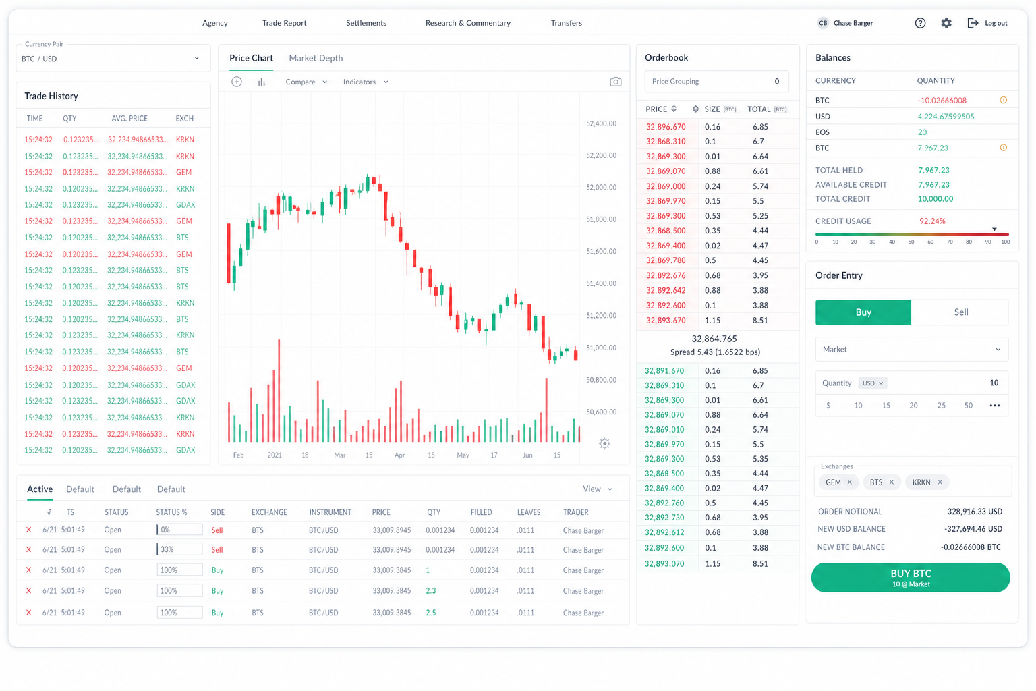Switch to the Market Depth tab

[316, 58]
